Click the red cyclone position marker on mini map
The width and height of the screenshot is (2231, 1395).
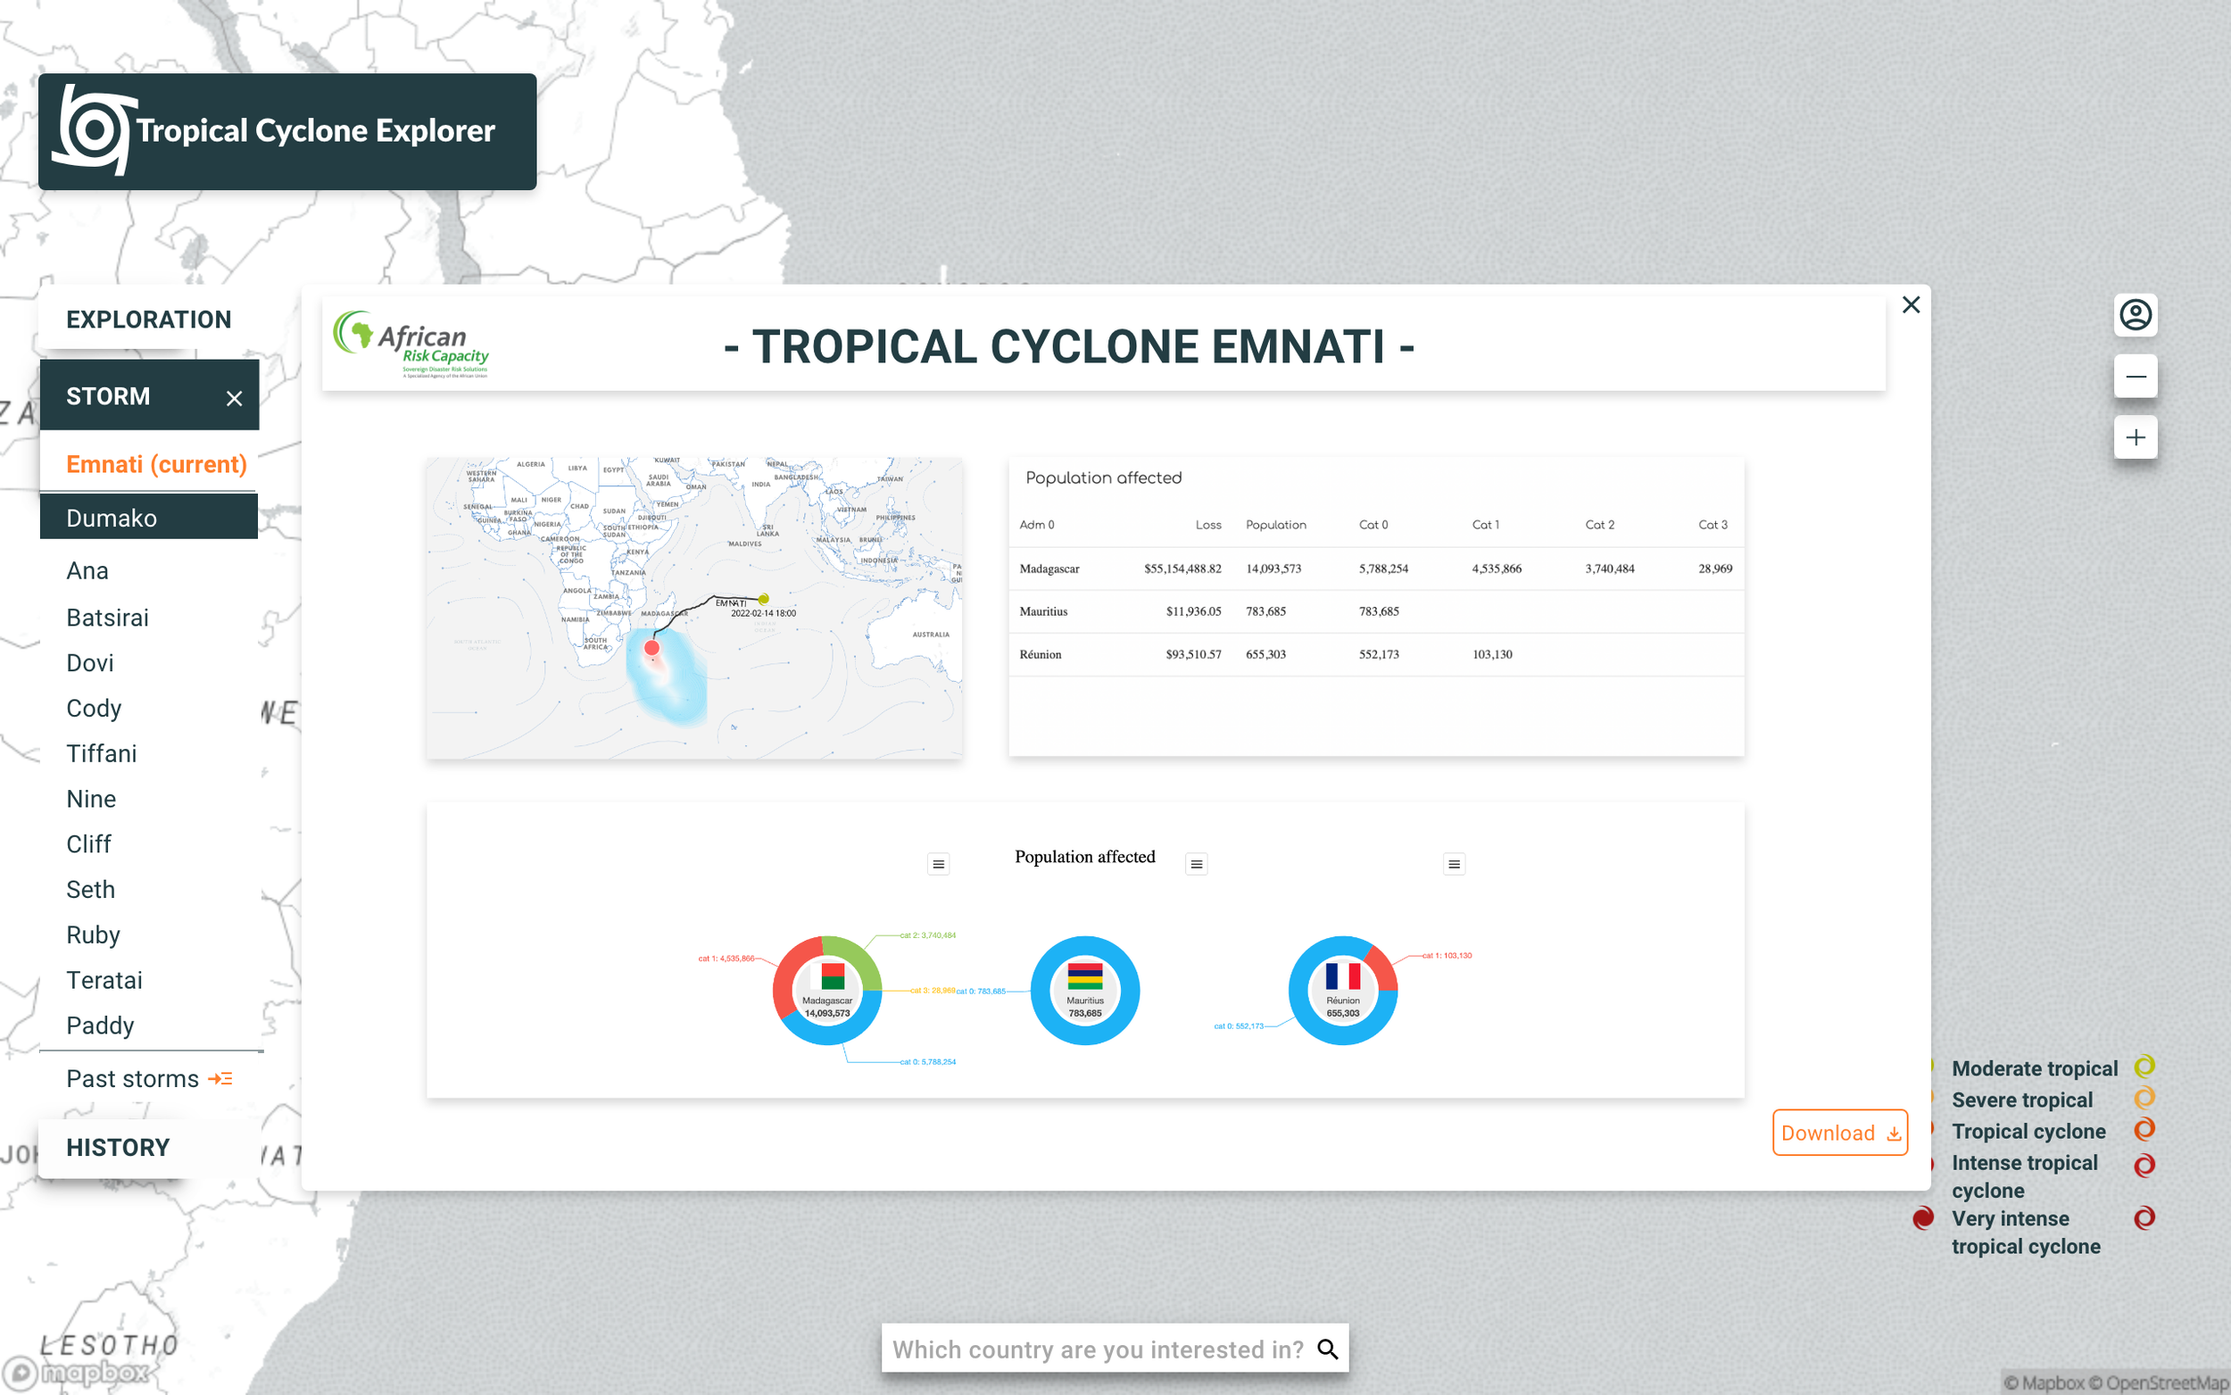(652, 648)
